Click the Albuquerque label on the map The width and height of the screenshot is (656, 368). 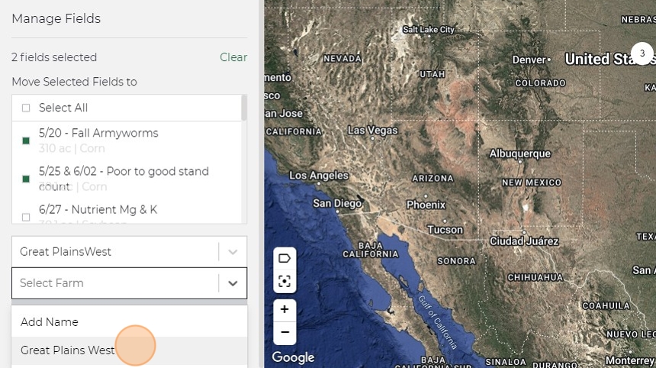tap(519, 153)
